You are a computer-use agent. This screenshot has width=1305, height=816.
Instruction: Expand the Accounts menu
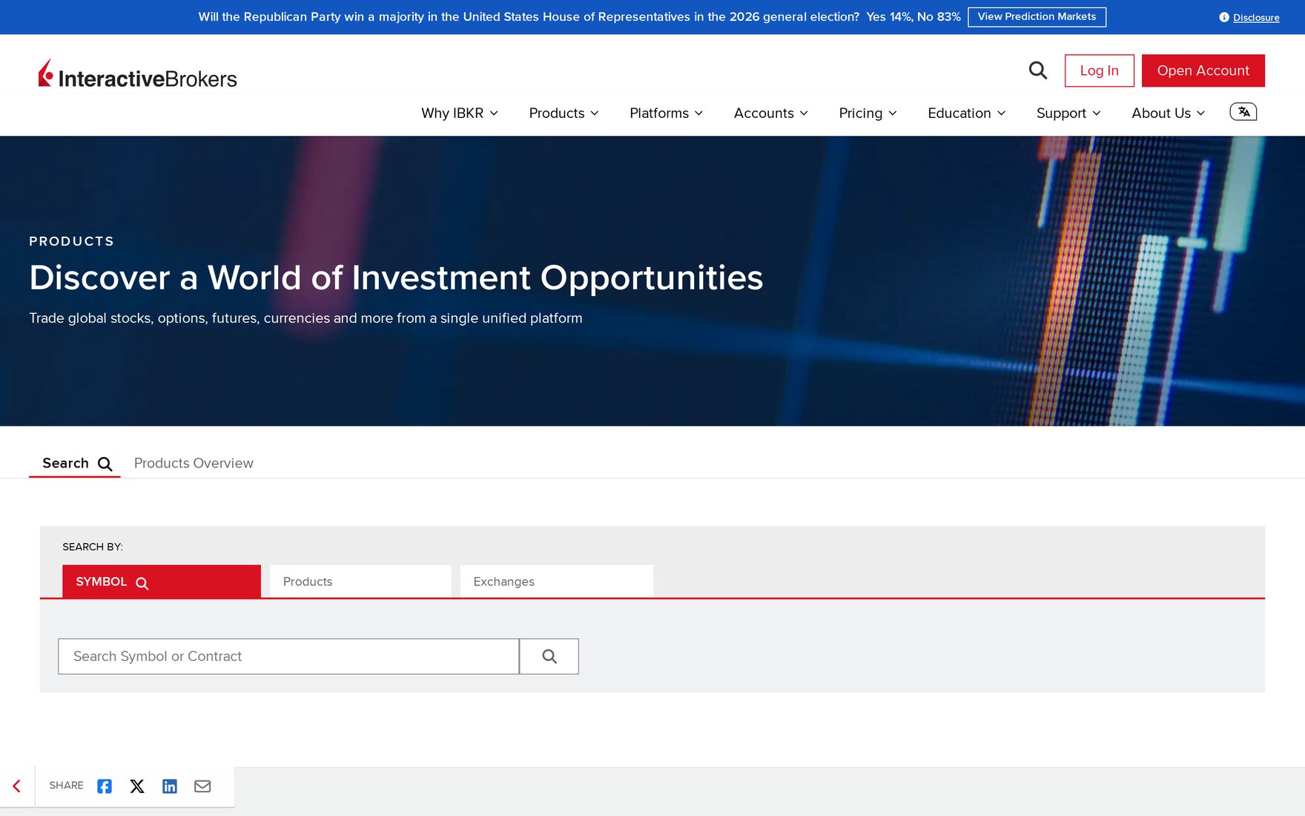[x=770, y=113]
